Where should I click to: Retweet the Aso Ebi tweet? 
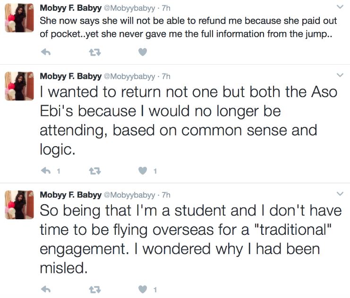pos(94,171)
